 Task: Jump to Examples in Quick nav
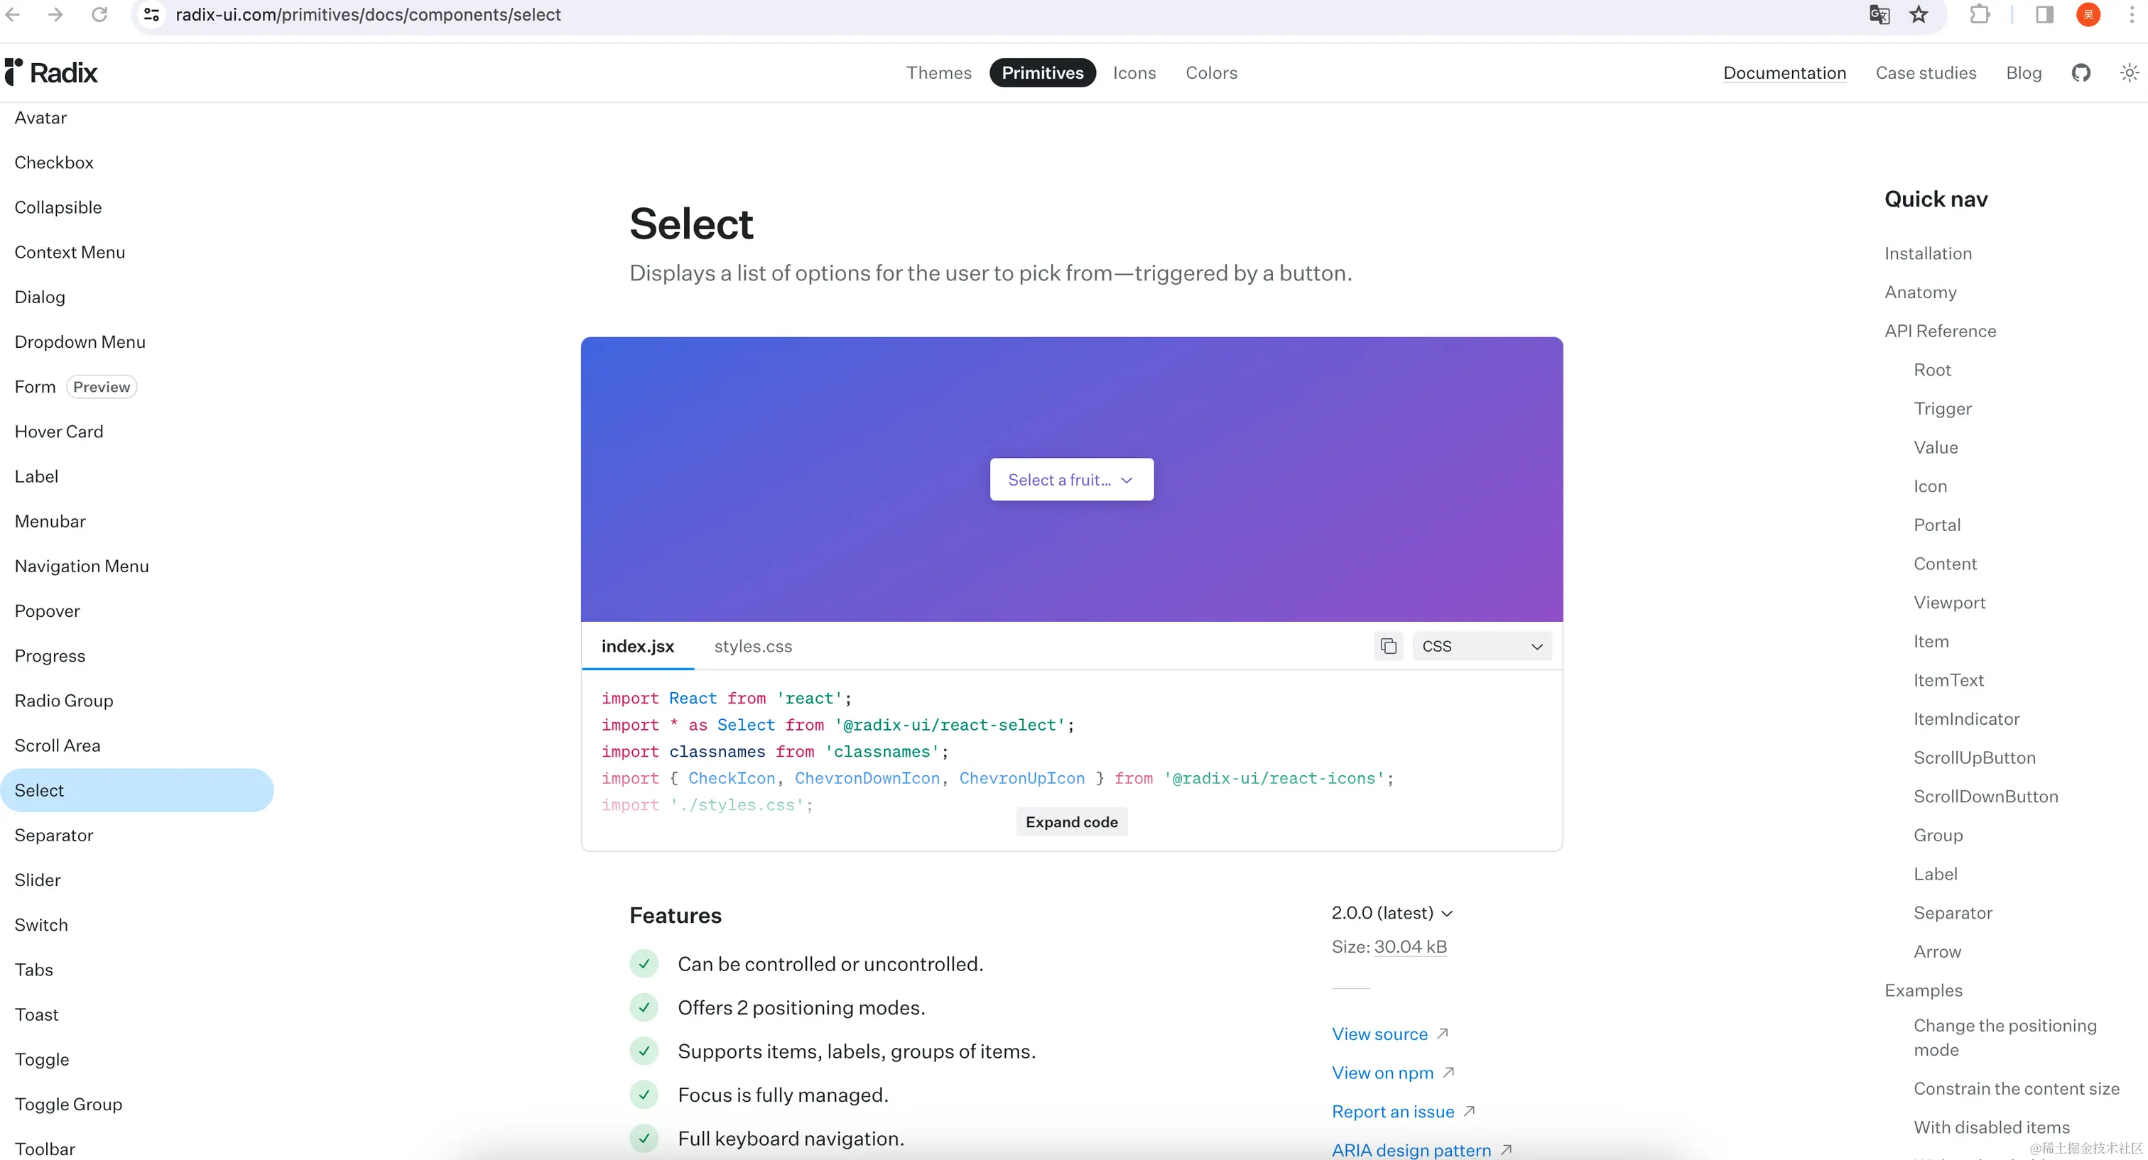pyautogui.click(x=1923, y=990)
